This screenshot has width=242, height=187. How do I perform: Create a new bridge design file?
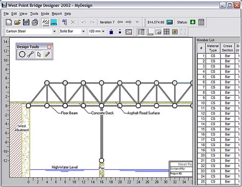click(9, 22)
